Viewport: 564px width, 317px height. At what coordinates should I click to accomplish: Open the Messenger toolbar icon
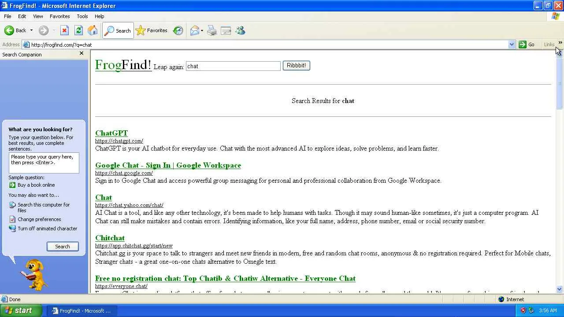240,30
